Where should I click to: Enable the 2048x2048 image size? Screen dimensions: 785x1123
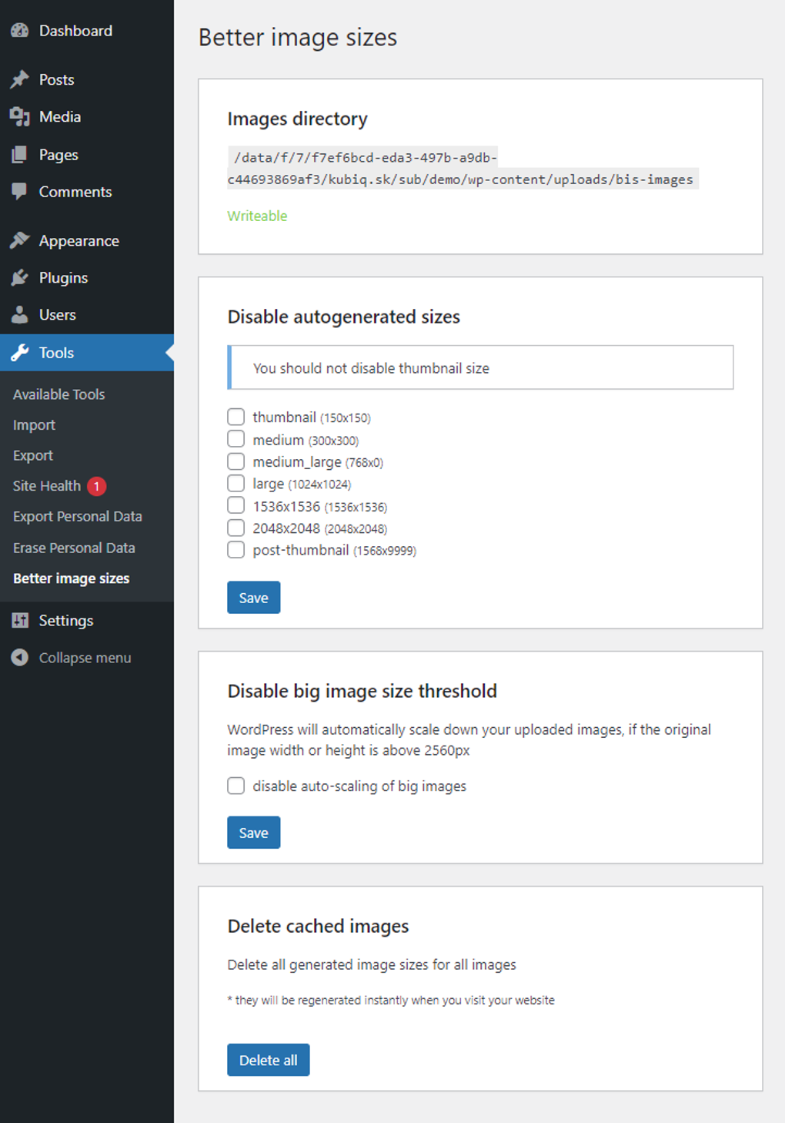pos(235,528)
